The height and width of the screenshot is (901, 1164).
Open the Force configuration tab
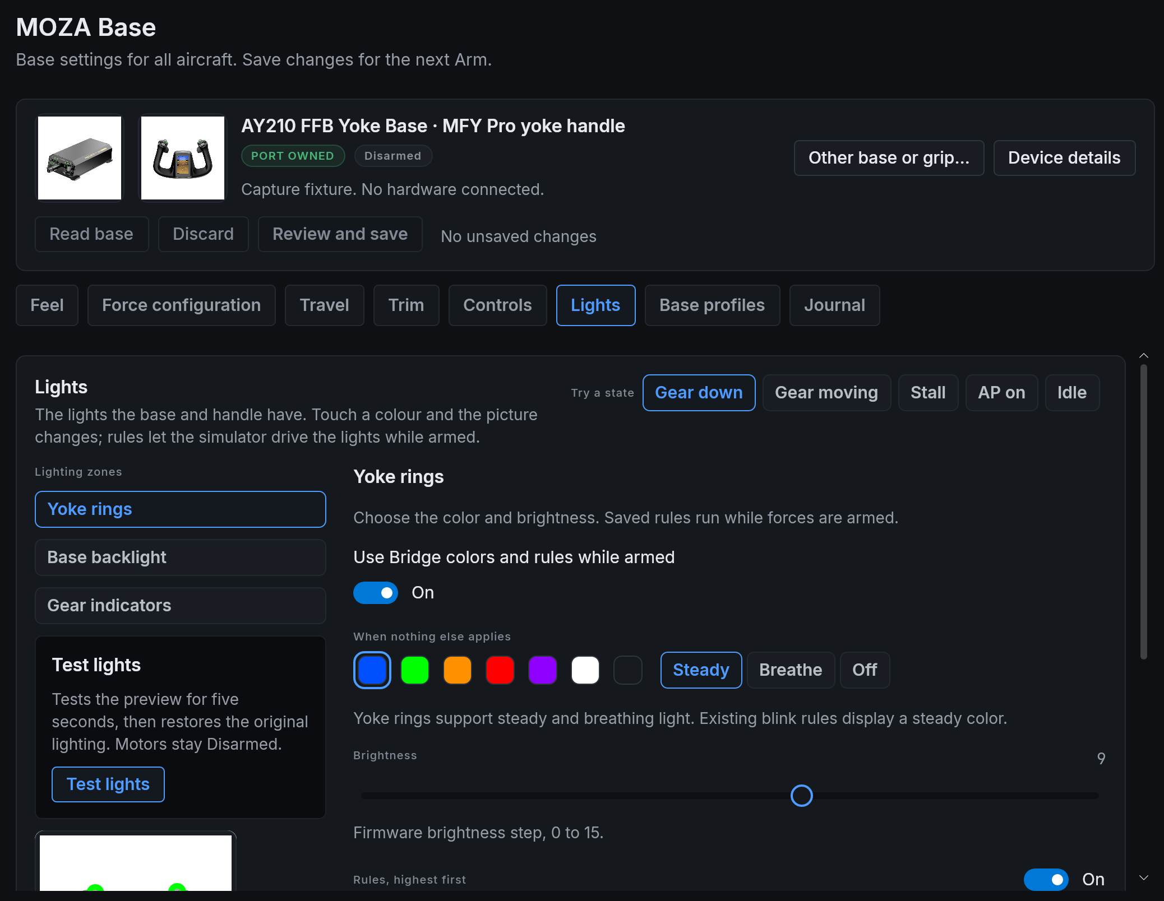181,305
